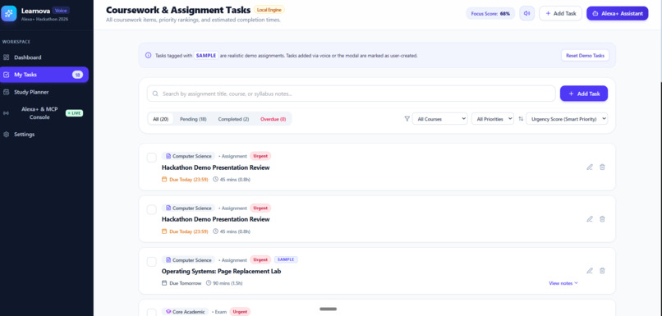
Task: Click Computer Science tag on Operating Systems card
Action: click(188, 260)
